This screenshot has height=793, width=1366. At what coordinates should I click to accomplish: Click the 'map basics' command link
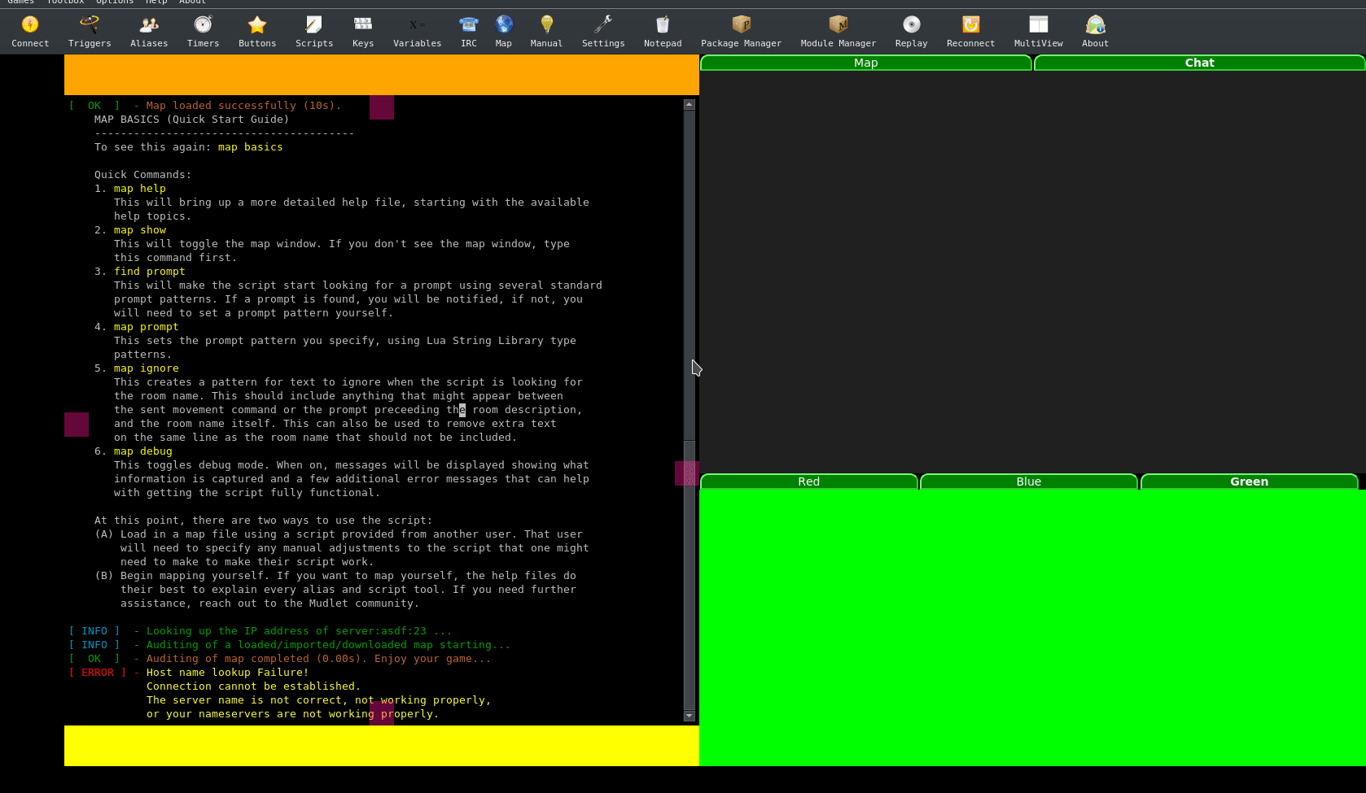click(251, 147)
